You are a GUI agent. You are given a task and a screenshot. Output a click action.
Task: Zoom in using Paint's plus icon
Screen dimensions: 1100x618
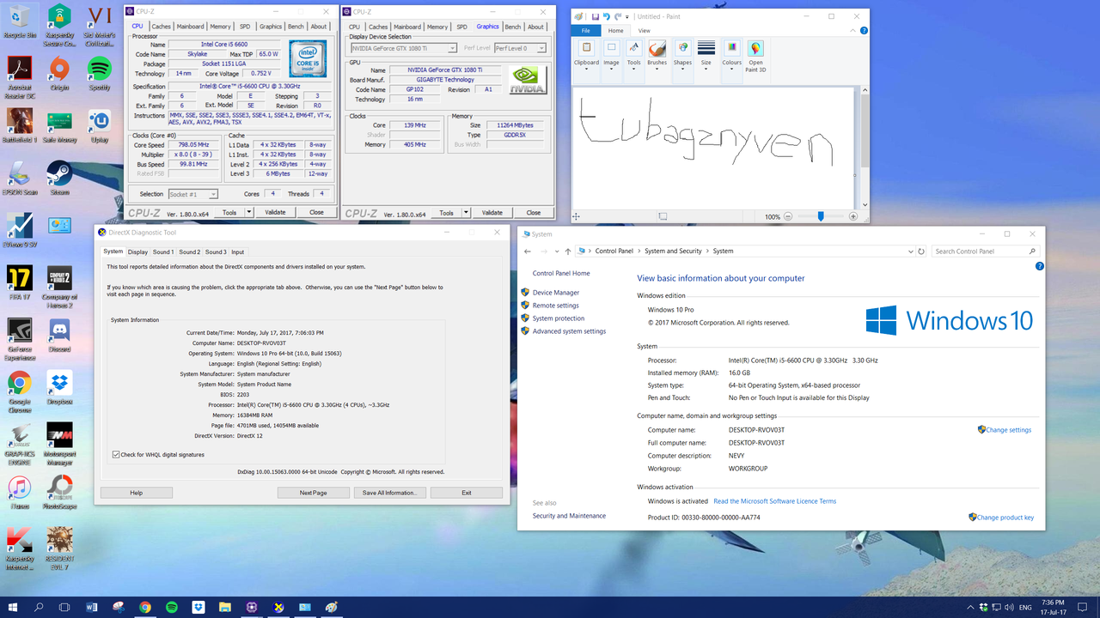point(853,216)
